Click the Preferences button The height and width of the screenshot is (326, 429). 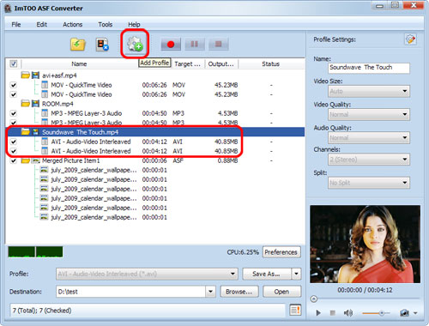[281, 252]
